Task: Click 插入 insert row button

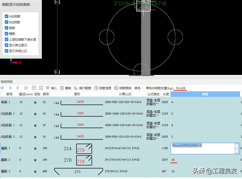Action: click(x=52, y=88)
